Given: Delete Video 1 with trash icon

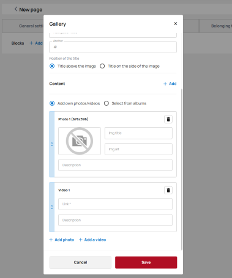Looking at the screenshot, I should click(168, 190).
